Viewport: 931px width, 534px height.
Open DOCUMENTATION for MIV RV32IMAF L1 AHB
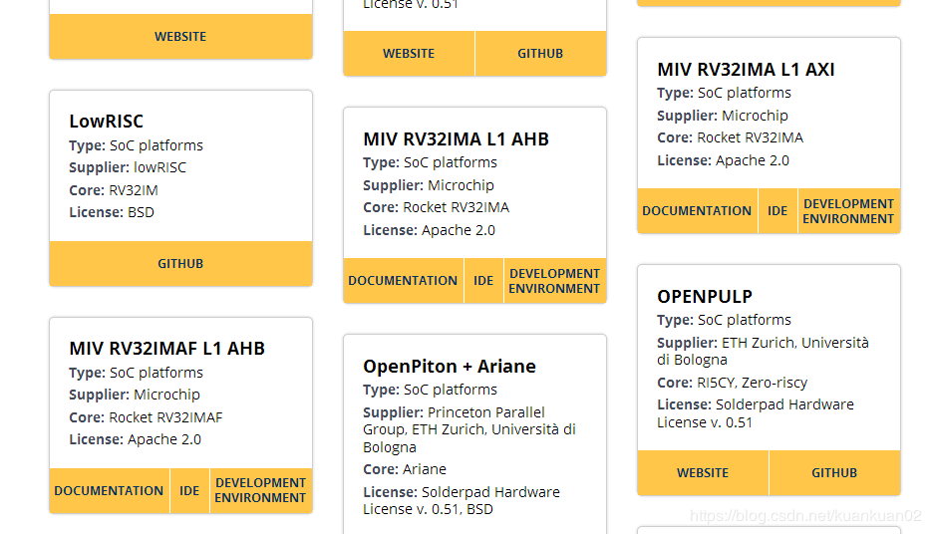tap(110, 491)
